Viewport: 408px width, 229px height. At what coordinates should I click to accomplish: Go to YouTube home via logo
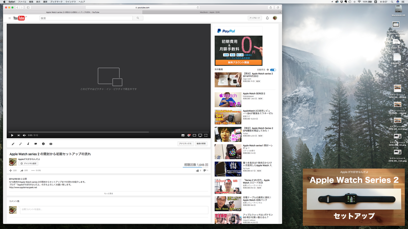[19, 18]
